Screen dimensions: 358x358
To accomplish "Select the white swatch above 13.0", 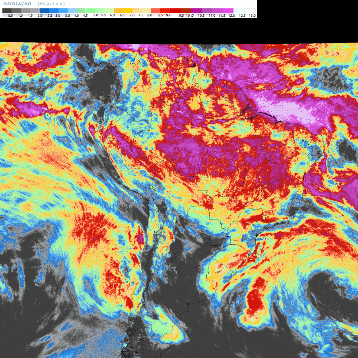I will tap(250, 11).
